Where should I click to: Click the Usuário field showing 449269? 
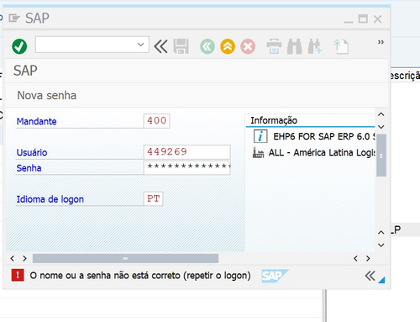point(187,152)
